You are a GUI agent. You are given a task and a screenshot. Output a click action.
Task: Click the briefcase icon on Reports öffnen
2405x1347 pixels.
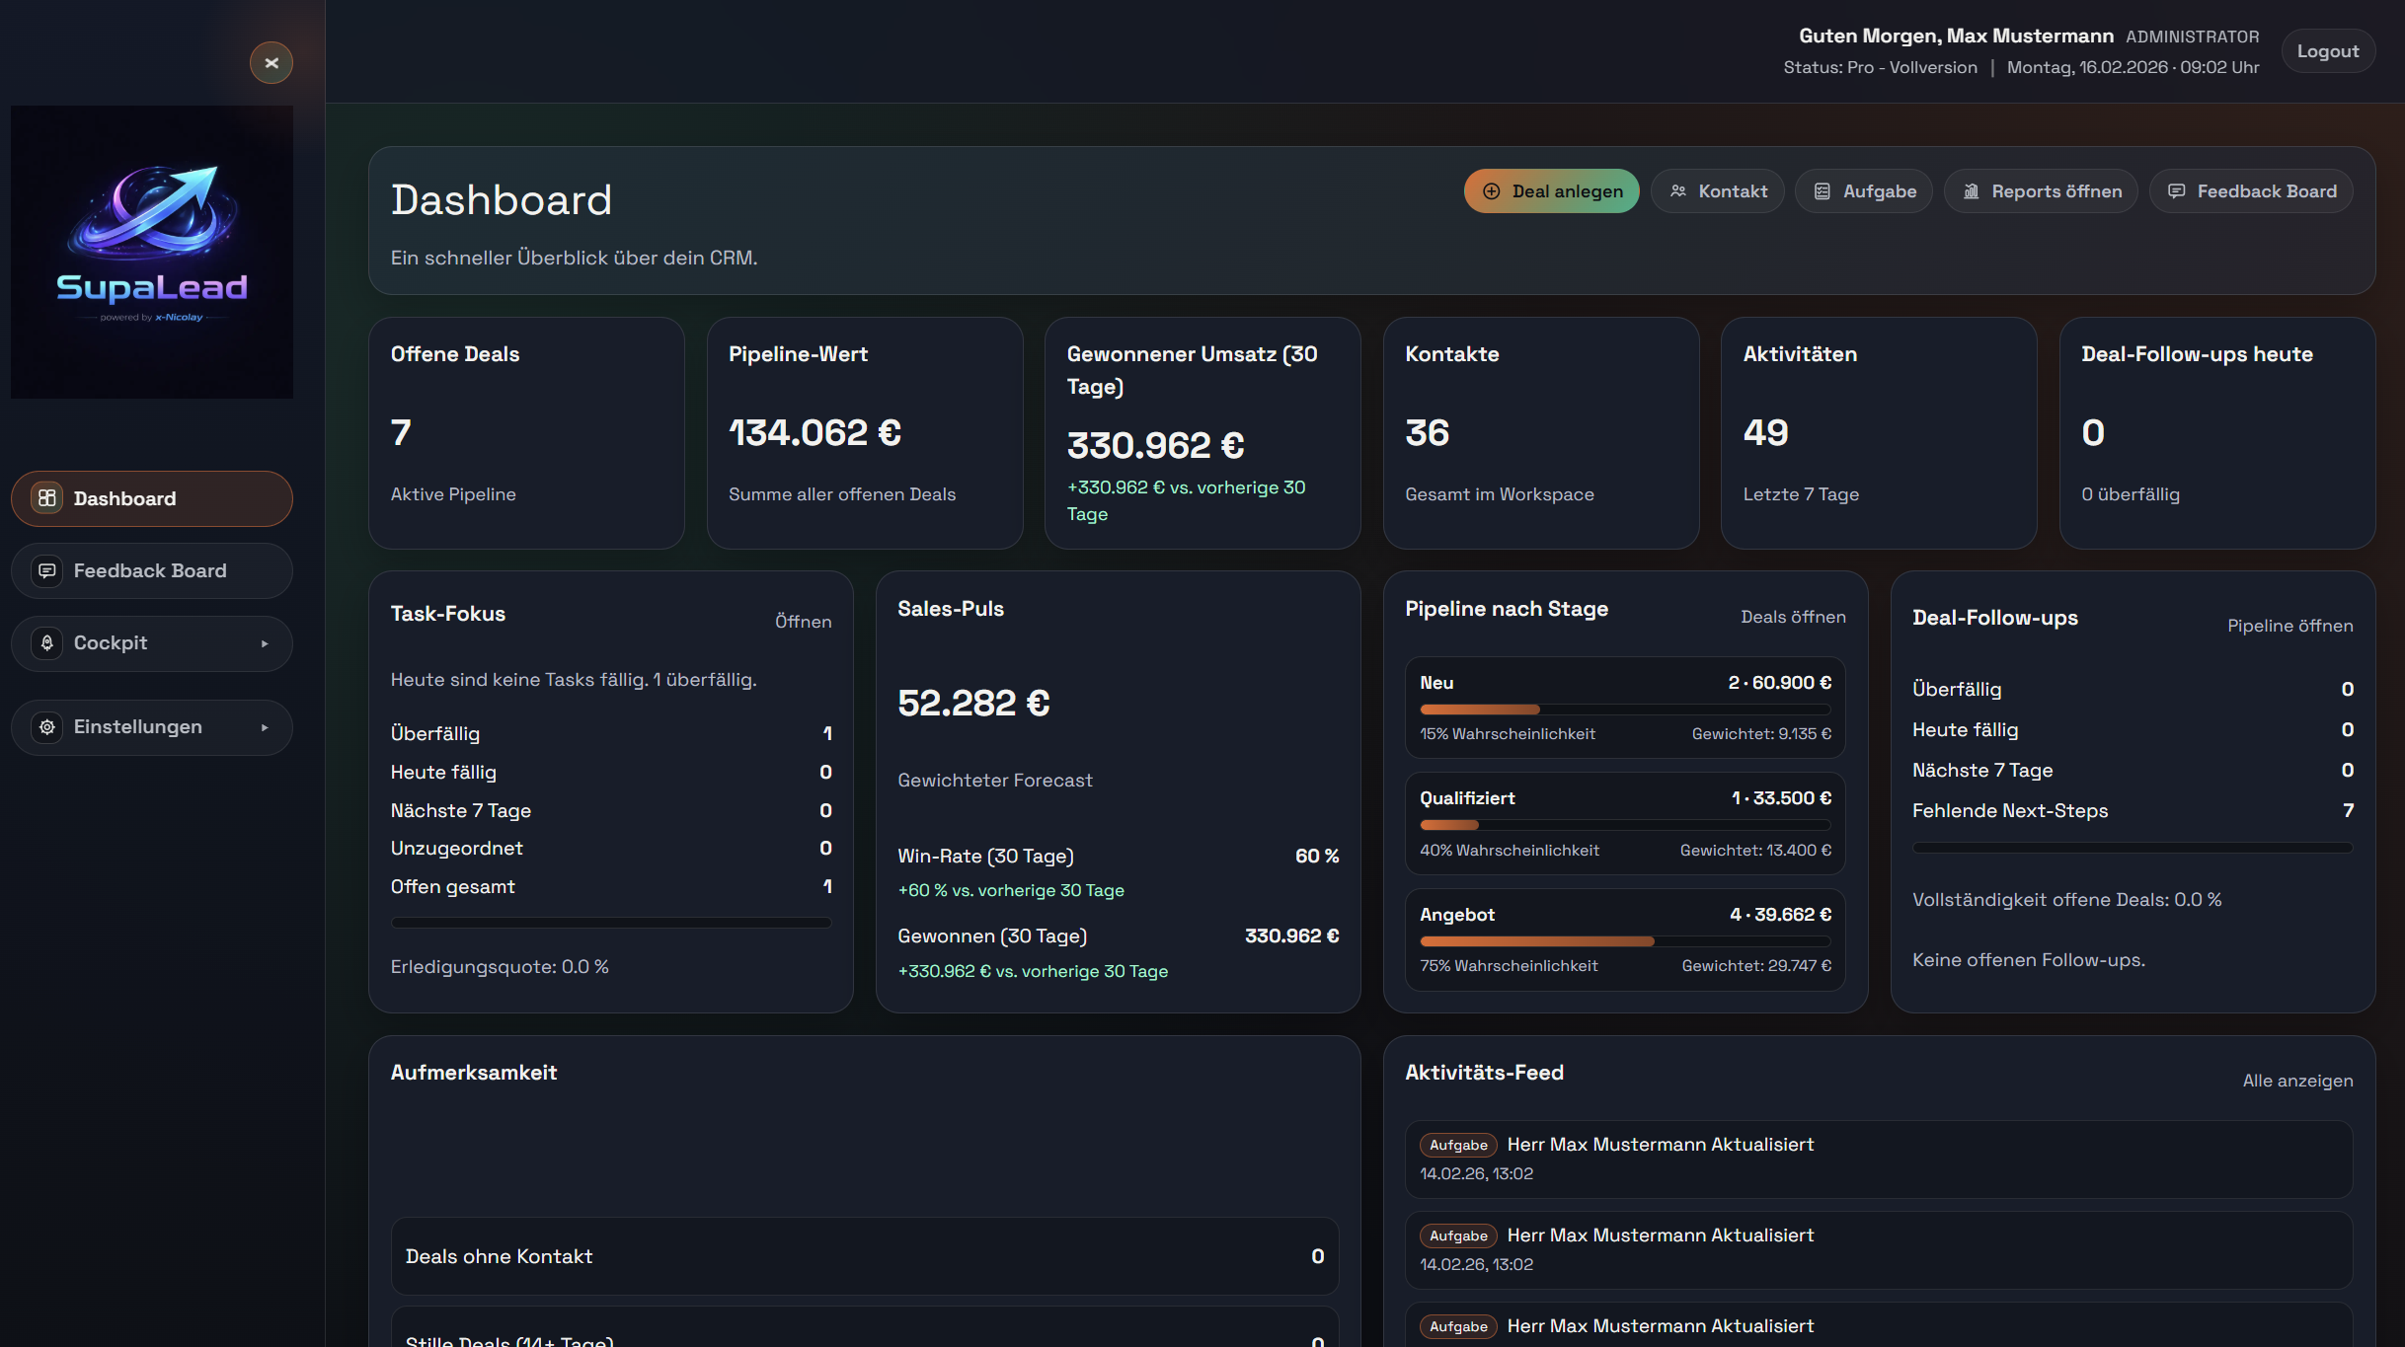point(1973,191)
